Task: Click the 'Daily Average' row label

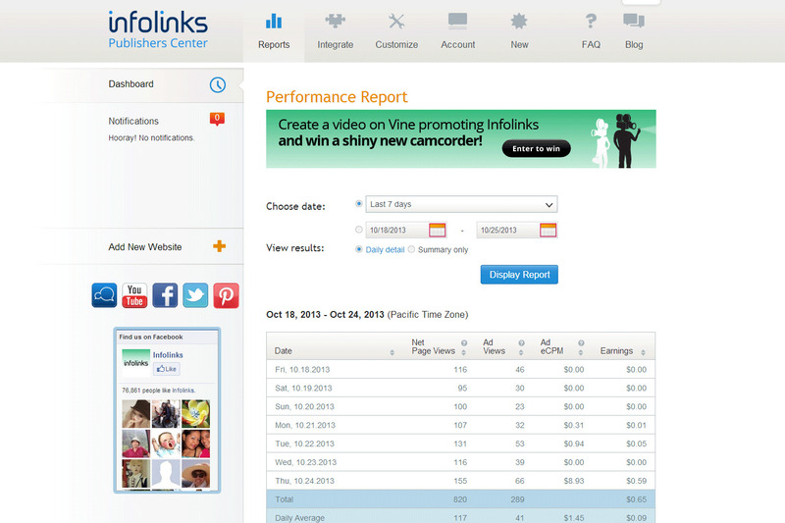Action: click(x=299, y=517)
